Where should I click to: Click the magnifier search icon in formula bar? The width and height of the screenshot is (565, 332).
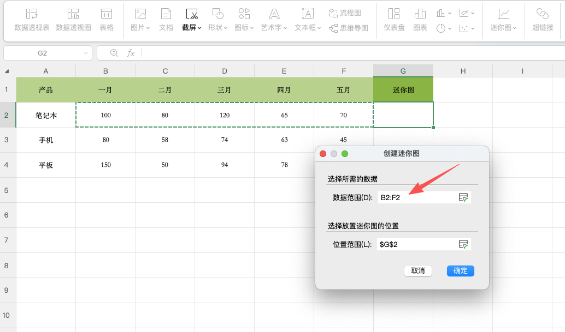114,53
